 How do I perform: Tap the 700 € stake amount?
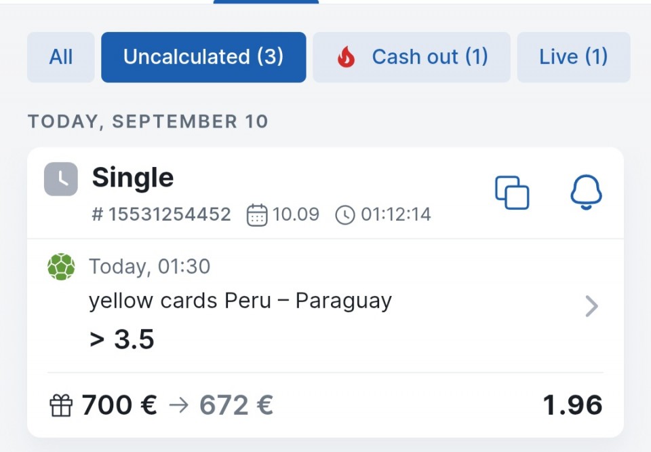(119, 405)
